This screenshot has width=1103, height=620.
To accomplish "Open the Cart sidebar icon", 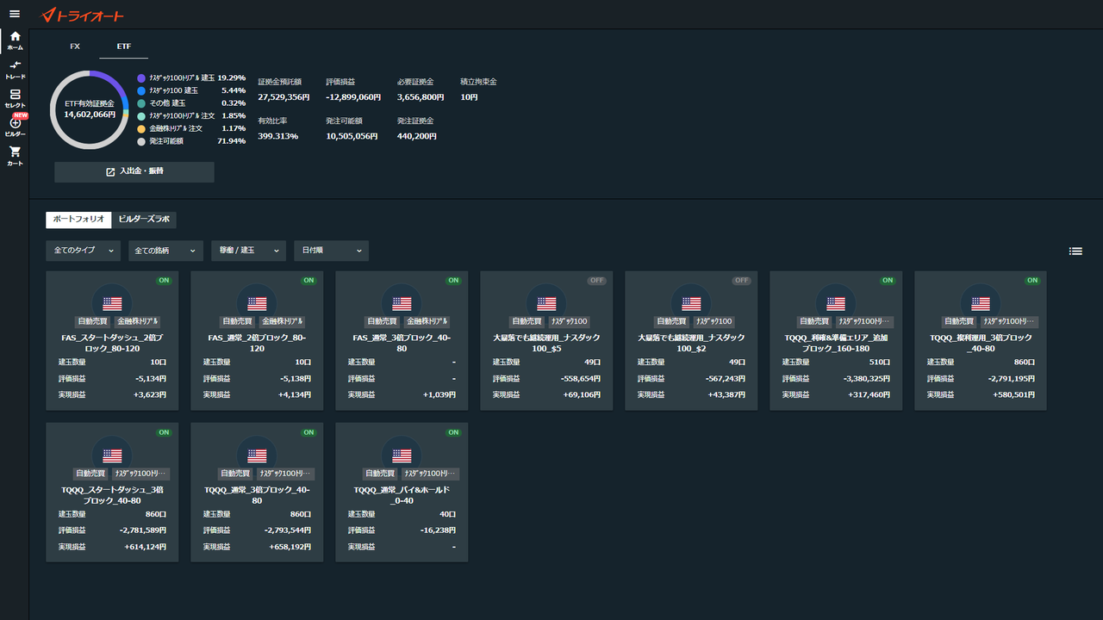I will tap(15, 156).
